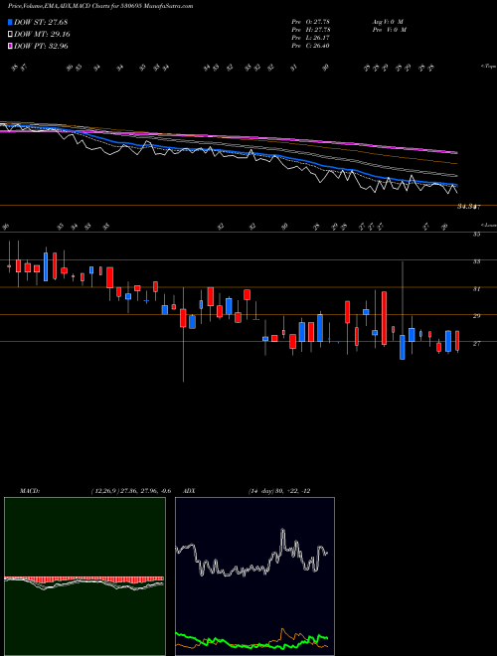Click the MACD (12,26,9) parameter values

pyautogui.click(x=131, y=491)
